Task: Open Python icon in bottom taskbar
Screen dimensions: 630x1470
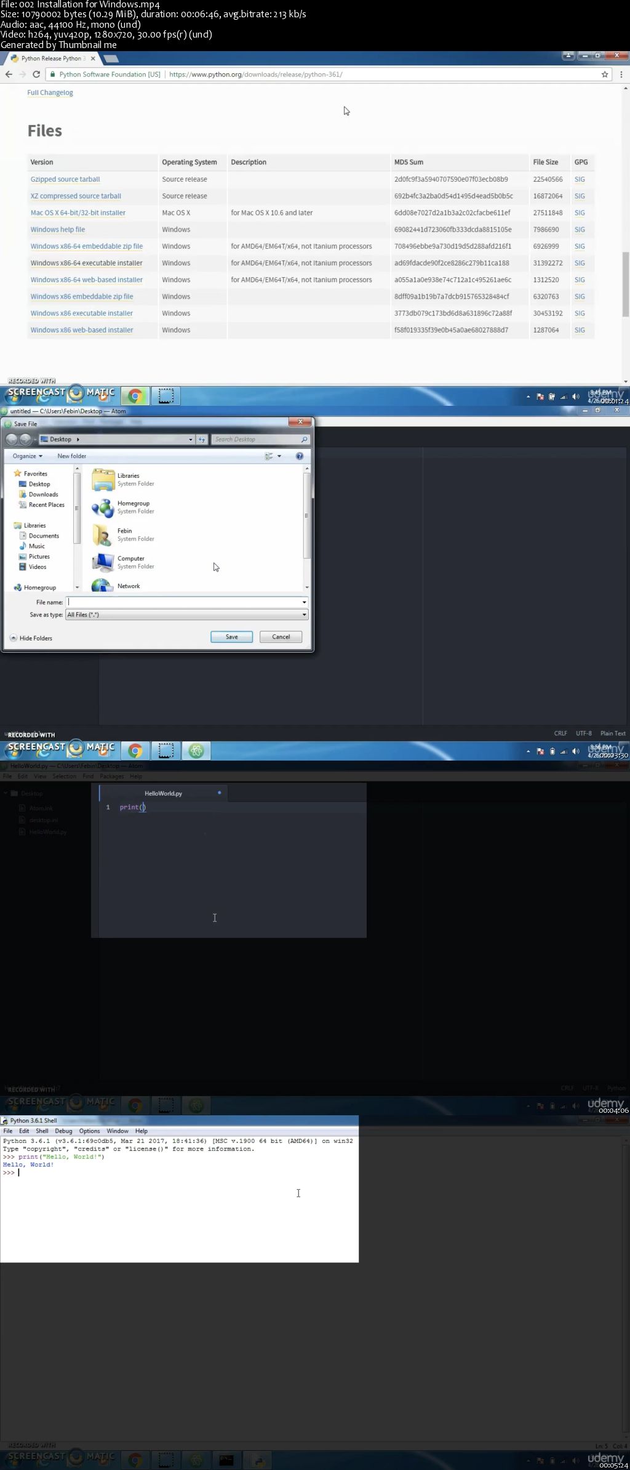Action: (x=258, y=1460)
